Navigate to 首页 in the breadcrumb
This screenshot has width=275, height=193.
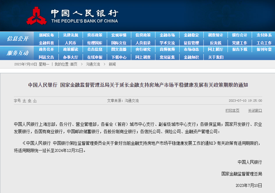pyautogui.click(x=74, y=64)
